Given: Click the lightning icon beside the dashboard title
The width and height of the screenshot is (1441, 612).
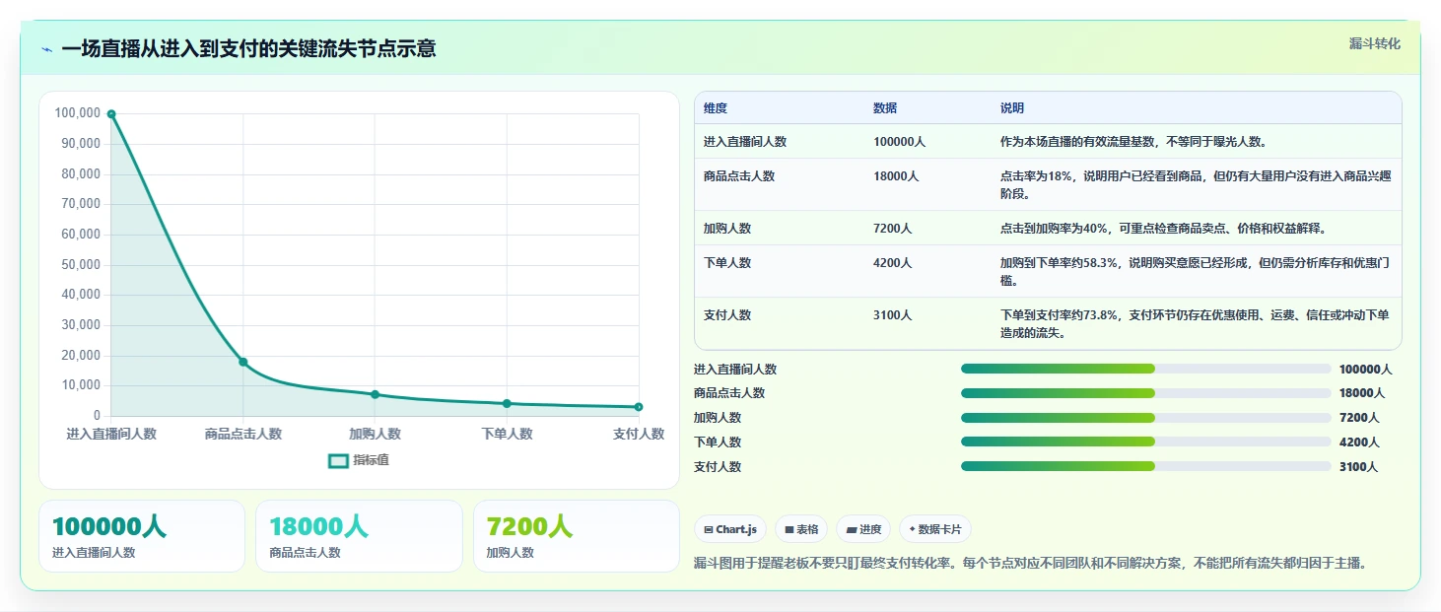Looking at the screenshot, I should [x=46, y=49].
